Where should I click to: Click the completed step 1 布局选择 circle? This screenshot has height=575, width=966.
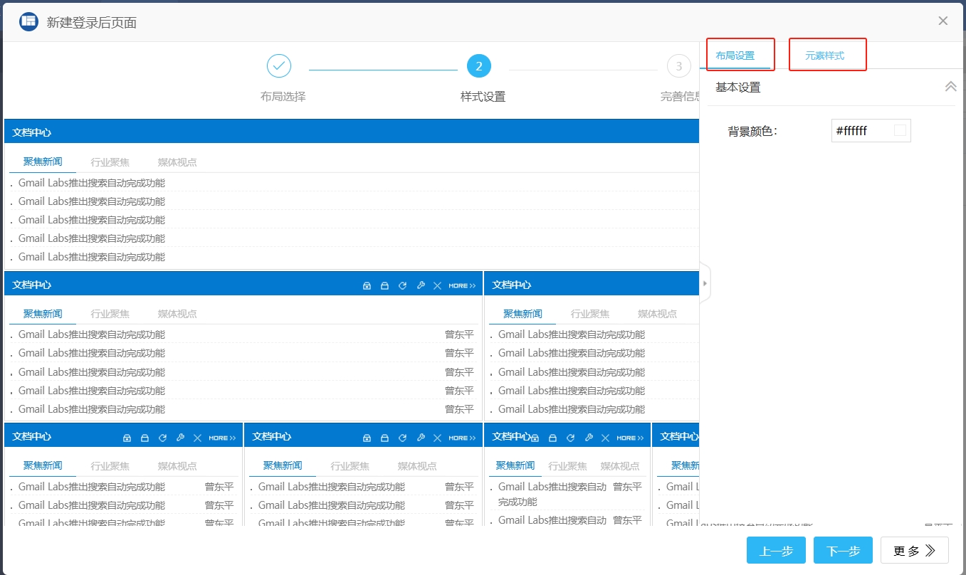click(x=279, y=66)
